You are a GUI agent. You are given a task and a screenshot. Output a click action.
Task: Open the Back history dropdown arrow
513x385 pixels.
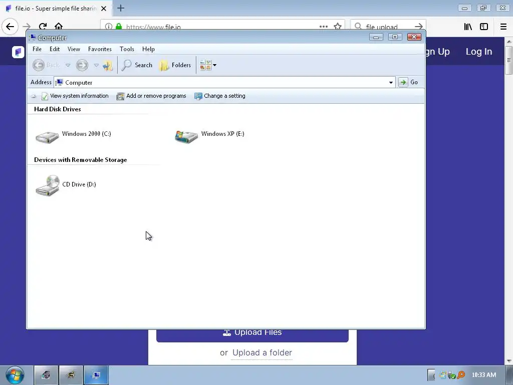pyautogui.click(x=68, y=65)
